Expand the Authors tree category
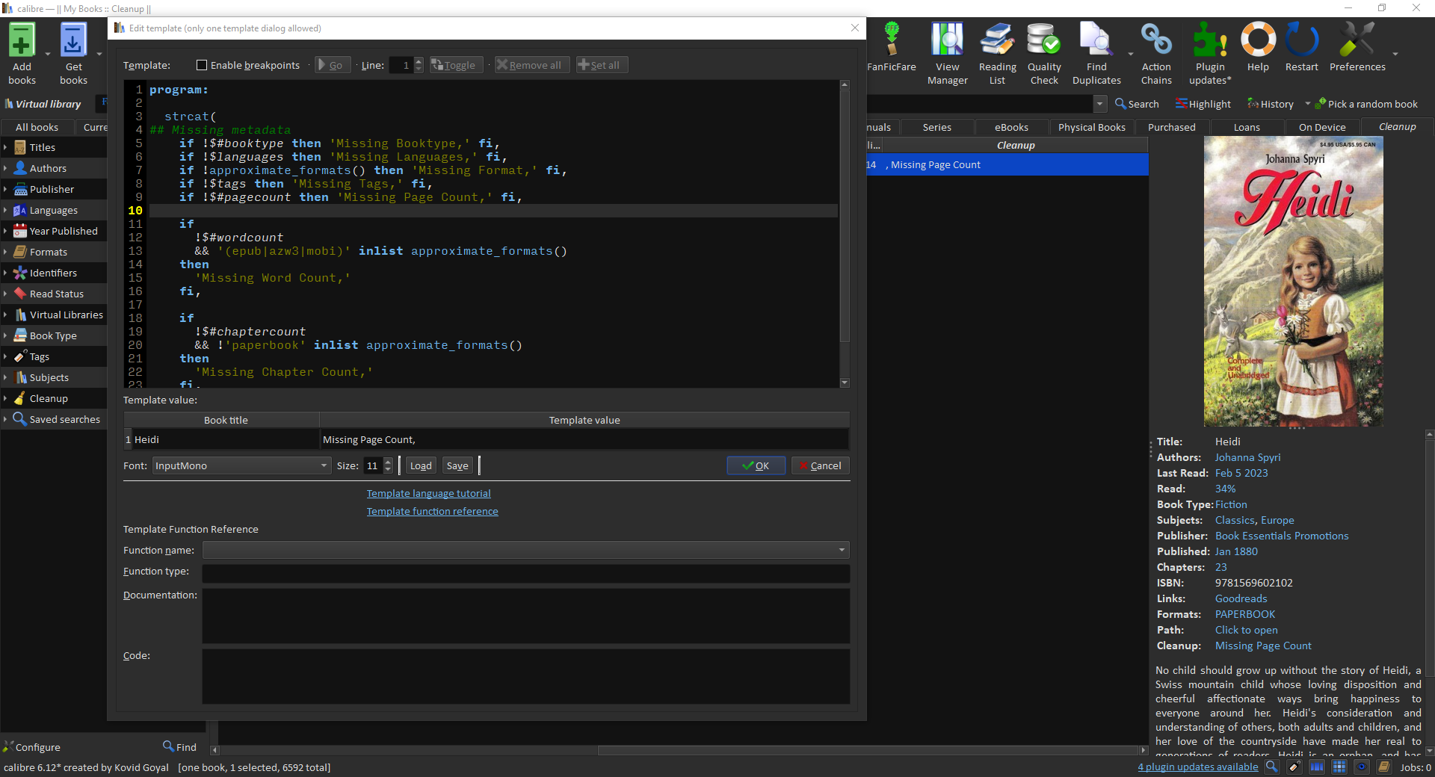 click(x=5, y=168)
